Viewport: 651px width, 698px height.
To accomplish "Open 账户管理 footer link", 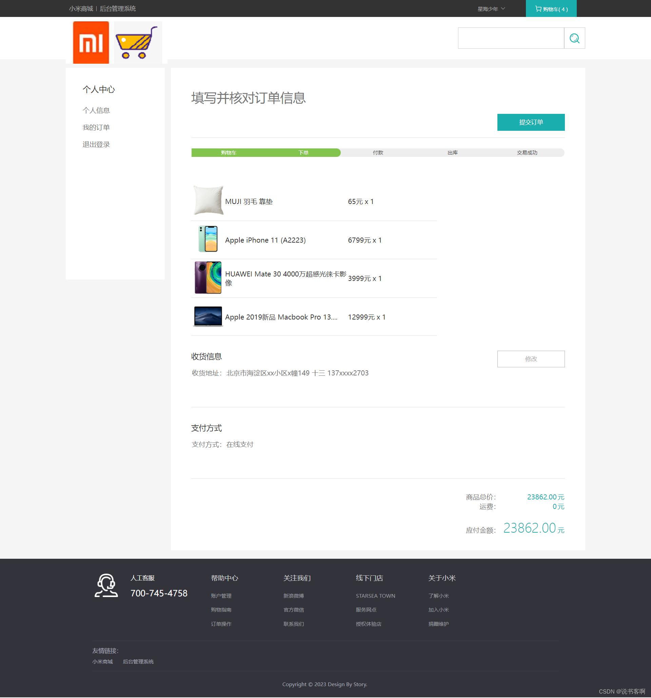I will (x=221, y=596).
